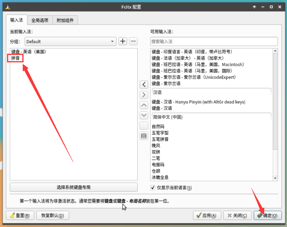
Task: Click 选择系统键盘布局 button
Action: coord(74,187)
